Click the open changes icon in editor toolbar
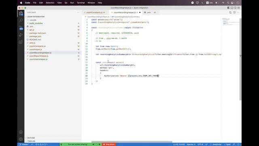This screenshot has height=146, width=259. pyautogui.click(x=230, y=13)
